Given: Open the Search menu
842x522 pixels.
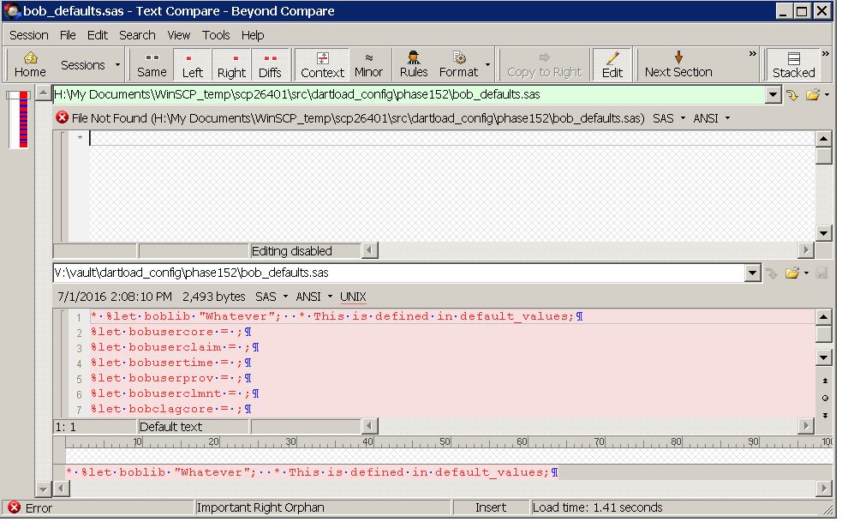Looking at the screenshot, I should [x=137, y=35].
